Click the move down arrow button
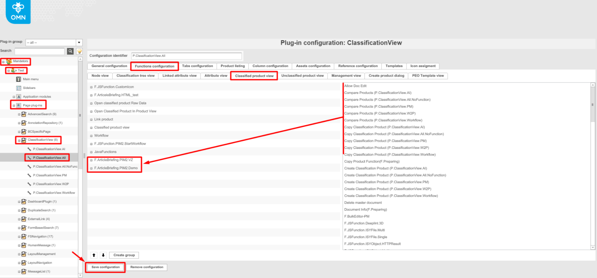 point(103,255)
